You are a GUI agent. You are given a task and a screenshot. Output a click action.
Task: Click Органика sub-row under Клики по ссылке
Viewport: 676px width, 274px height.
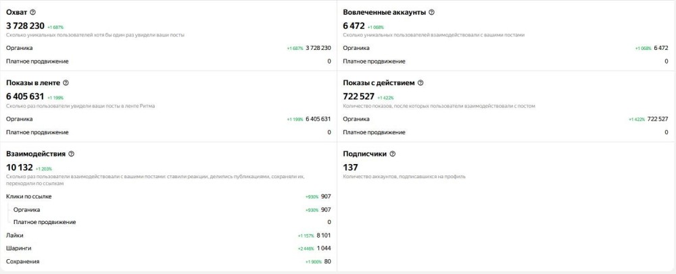coord(27,210)
